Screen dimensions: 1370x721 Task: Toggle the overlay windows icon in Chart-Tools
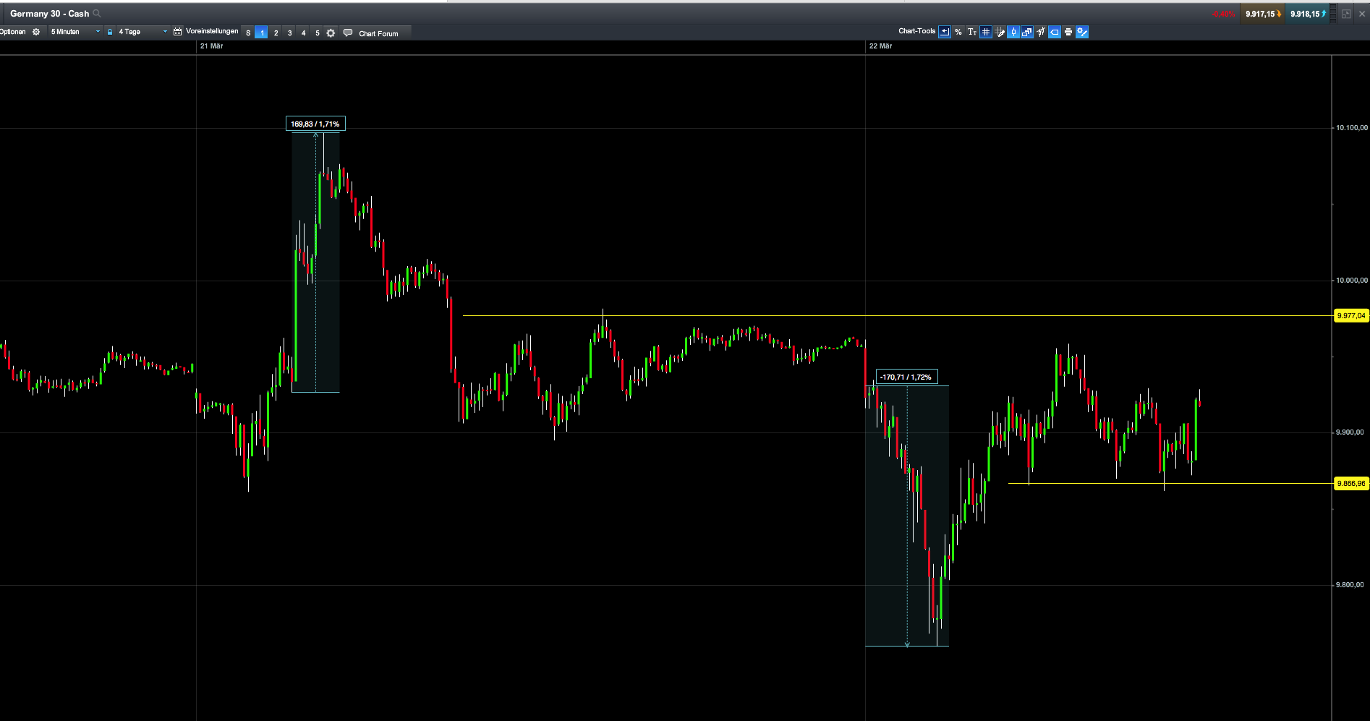[1026, 32]
